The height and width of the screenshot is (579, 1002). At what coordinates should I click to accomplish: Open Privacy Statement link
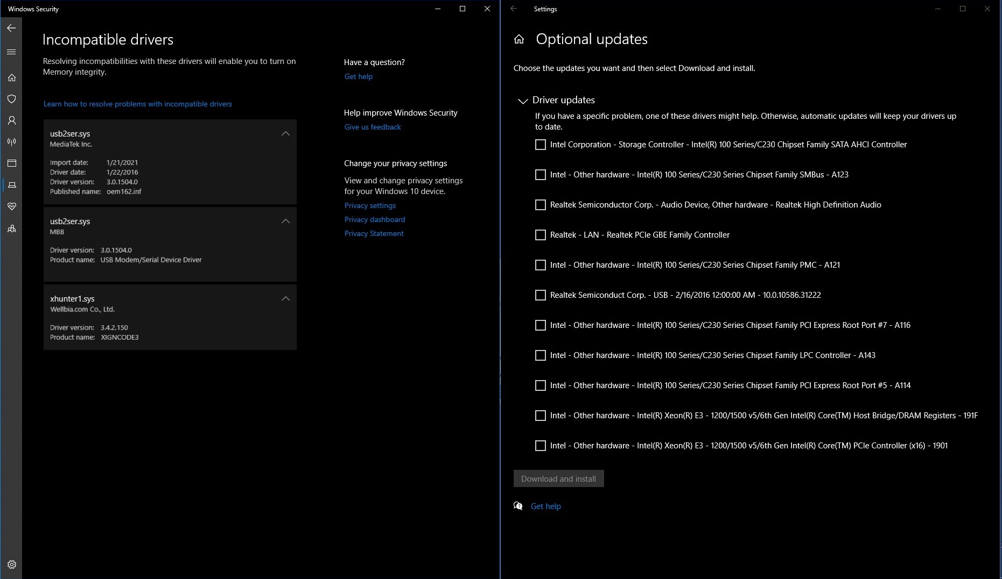pos(374,233)
